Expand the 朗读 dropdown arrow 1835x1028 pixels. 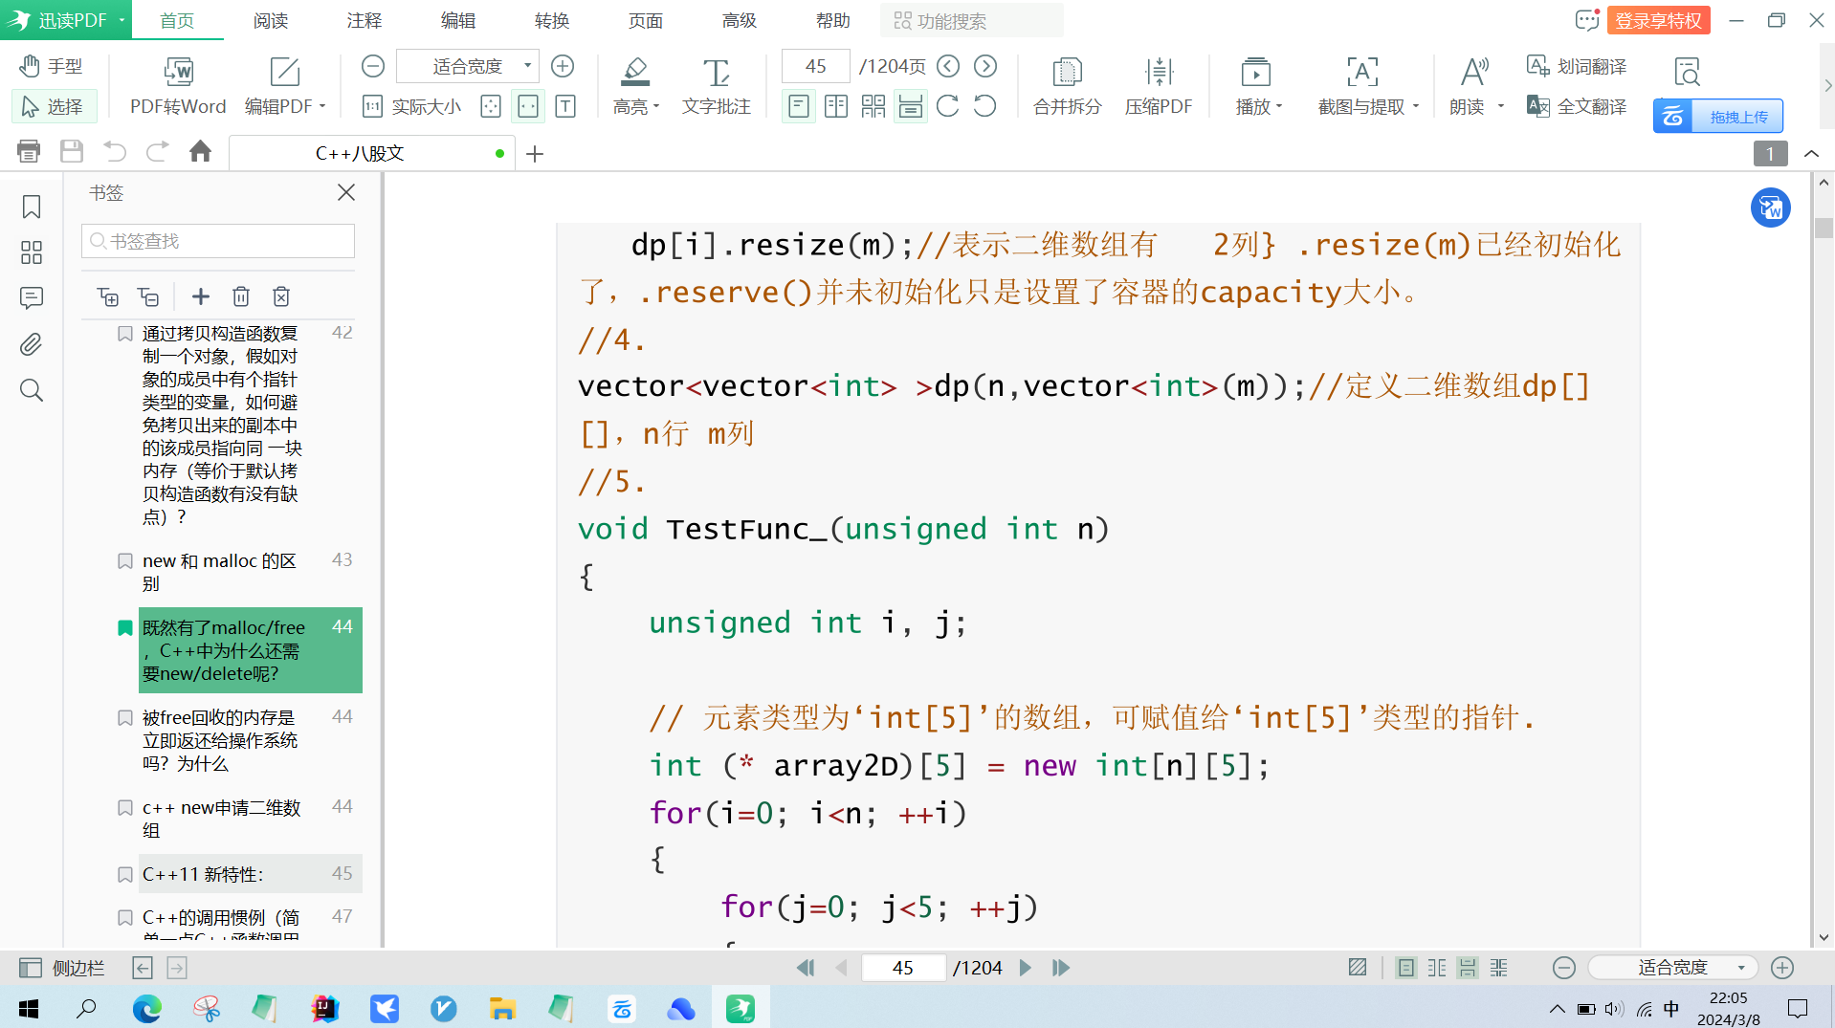[1501, 106]
